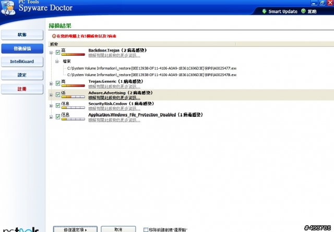Collapse the 檔案 files sub-node
The image size is (334, 232).
click(57, 62)
